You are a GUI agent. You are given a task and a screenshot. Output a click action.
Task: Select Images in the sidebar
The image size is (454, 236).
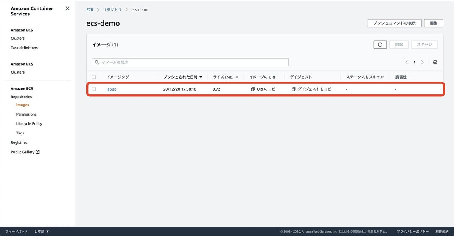[23, 105]
